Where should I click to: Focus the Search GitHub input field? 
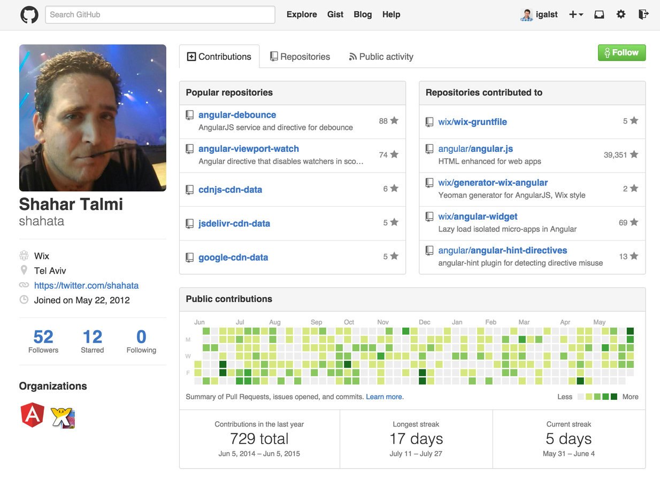160,14
